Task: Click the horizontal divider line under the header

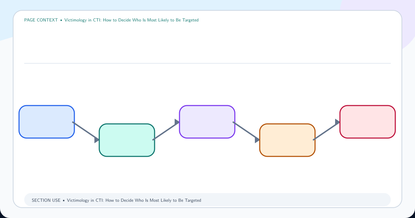Action: coord(207,63)
